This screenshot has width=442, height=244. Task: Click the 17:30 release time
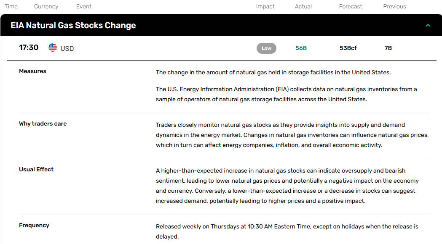click(29, 47)
